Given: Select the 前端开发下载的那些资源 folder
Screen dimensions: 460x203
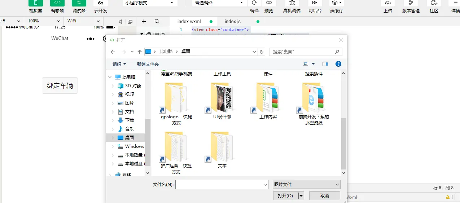Looking at the screenshot, I should [x=314, y=104].
